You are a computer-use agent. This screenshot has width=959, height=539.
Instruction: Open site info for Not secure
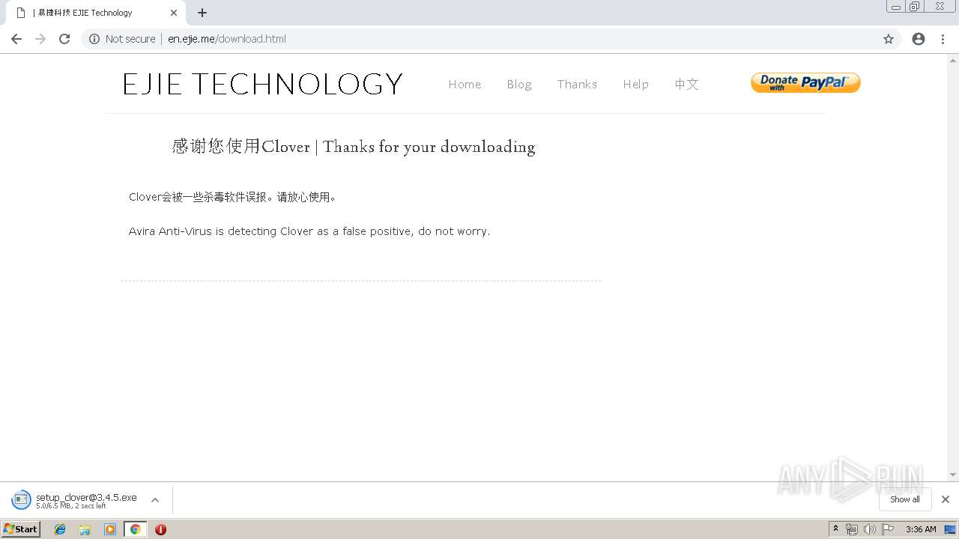point(122,39)
